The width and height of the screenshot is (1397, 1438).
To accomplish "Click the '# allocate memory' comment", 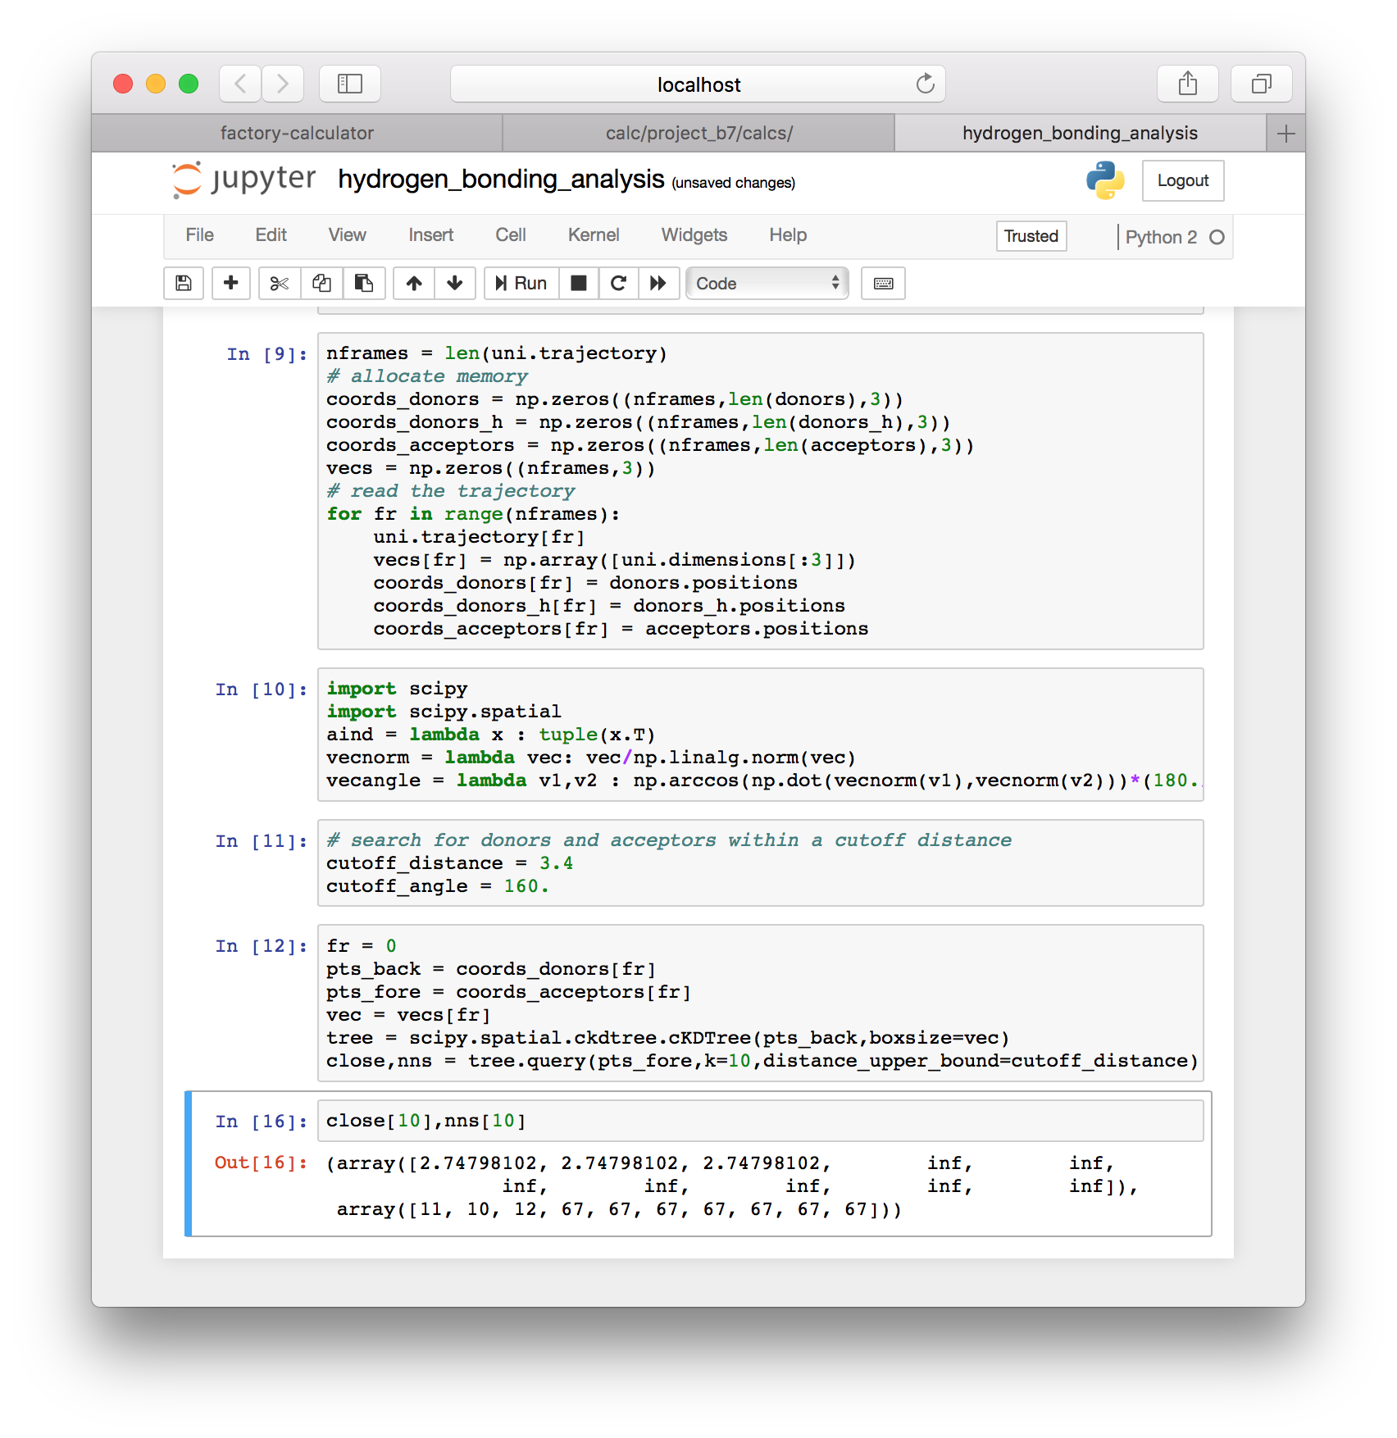I will click(x=427, y=376).
